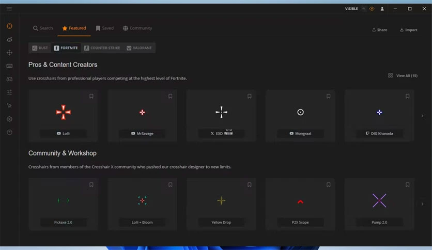The image size is (432, 250).
Task: Select the Pump 2.0 purple X crosshair
Action: click(379, 200)
